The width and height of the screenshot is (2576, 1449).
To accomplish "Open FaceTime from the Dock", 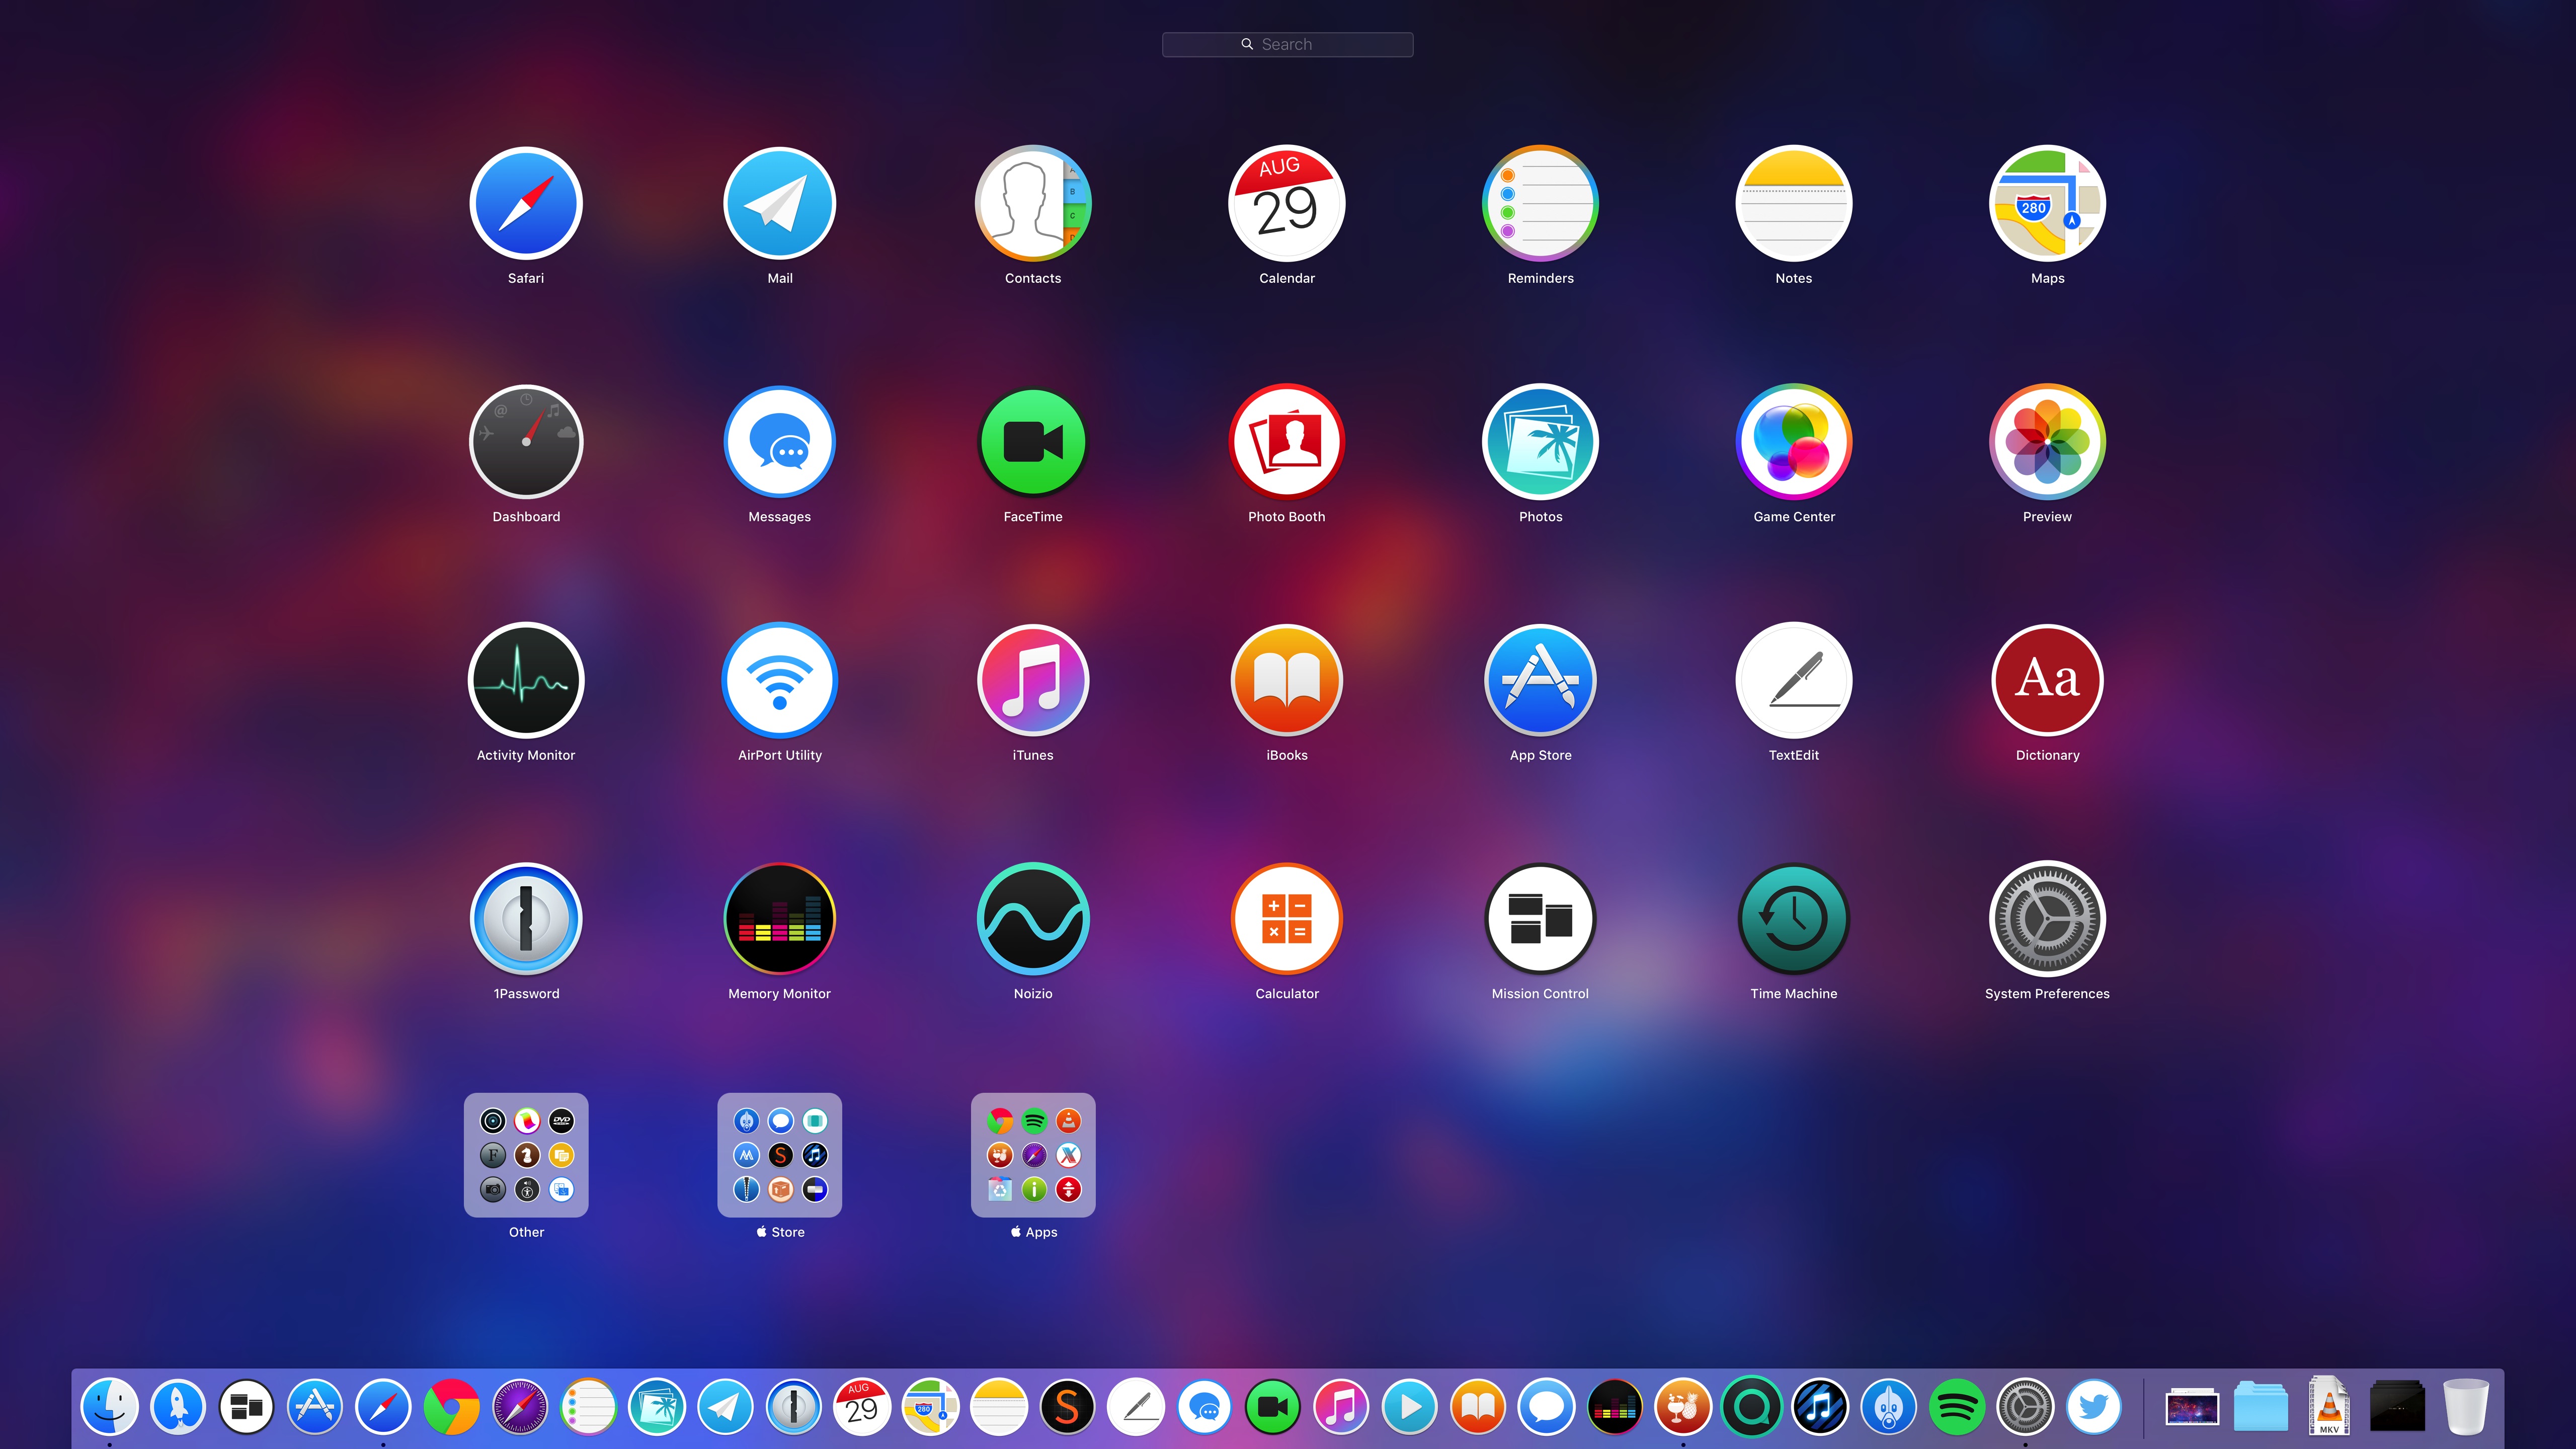I will click(x=1272, y=1406).
